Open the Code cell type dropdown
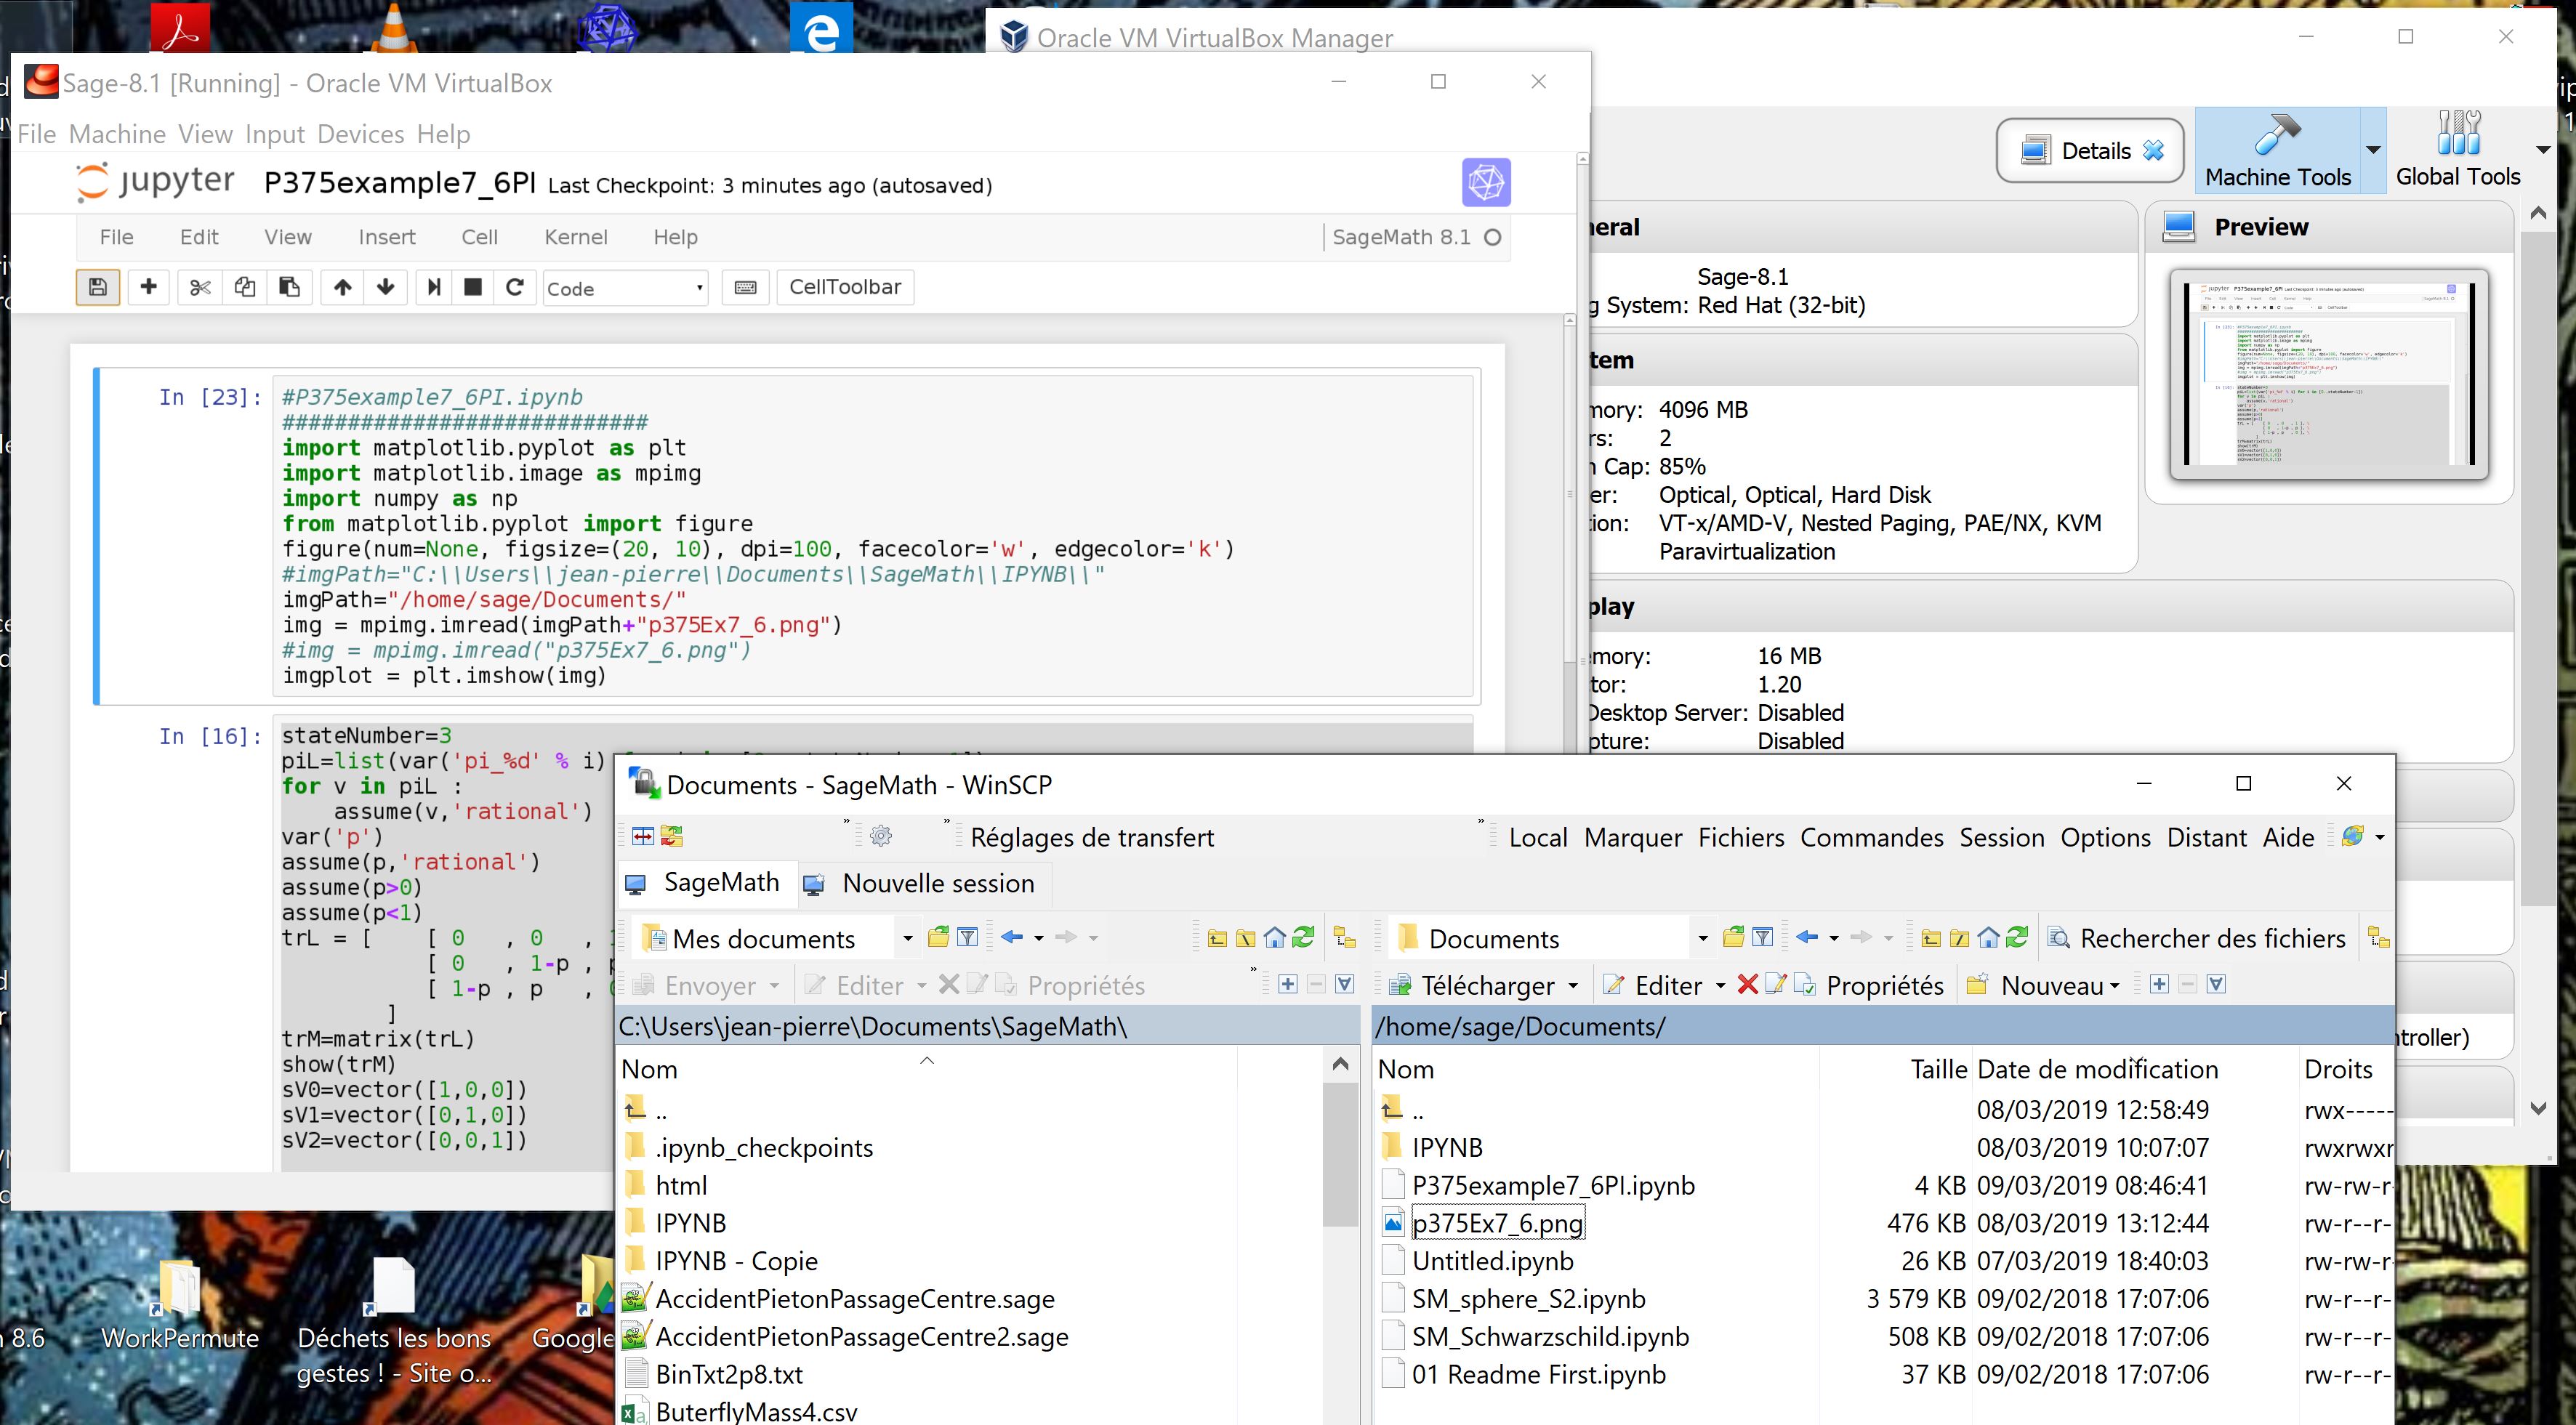 [x=625, y=289]
